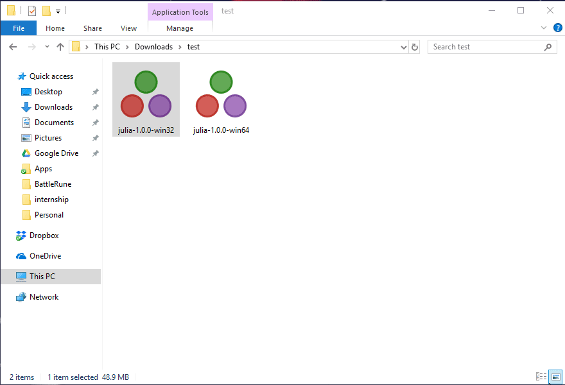Click the New folder quick access icon
Image resolution: width=565 pixels, height=385 pixels.
coord(46,11)
